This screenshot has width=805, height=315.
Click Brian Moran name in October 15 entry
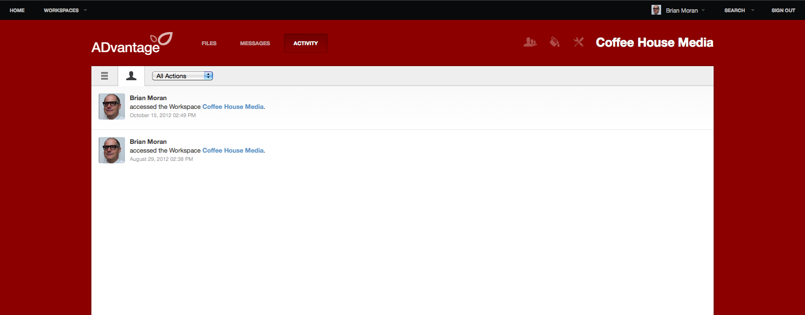(x=148, y=98)
